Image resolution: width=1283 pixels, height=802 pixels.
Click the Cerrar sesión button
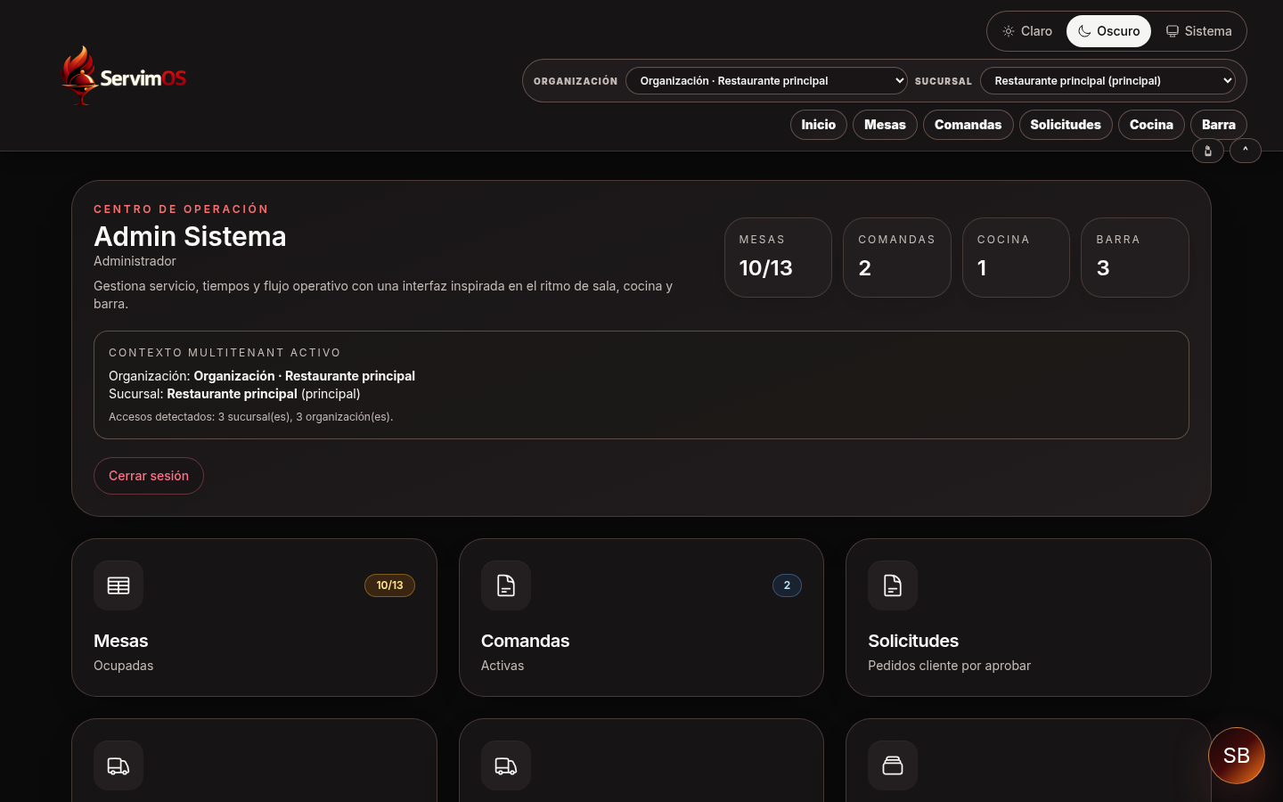click(x=149, y=476)
